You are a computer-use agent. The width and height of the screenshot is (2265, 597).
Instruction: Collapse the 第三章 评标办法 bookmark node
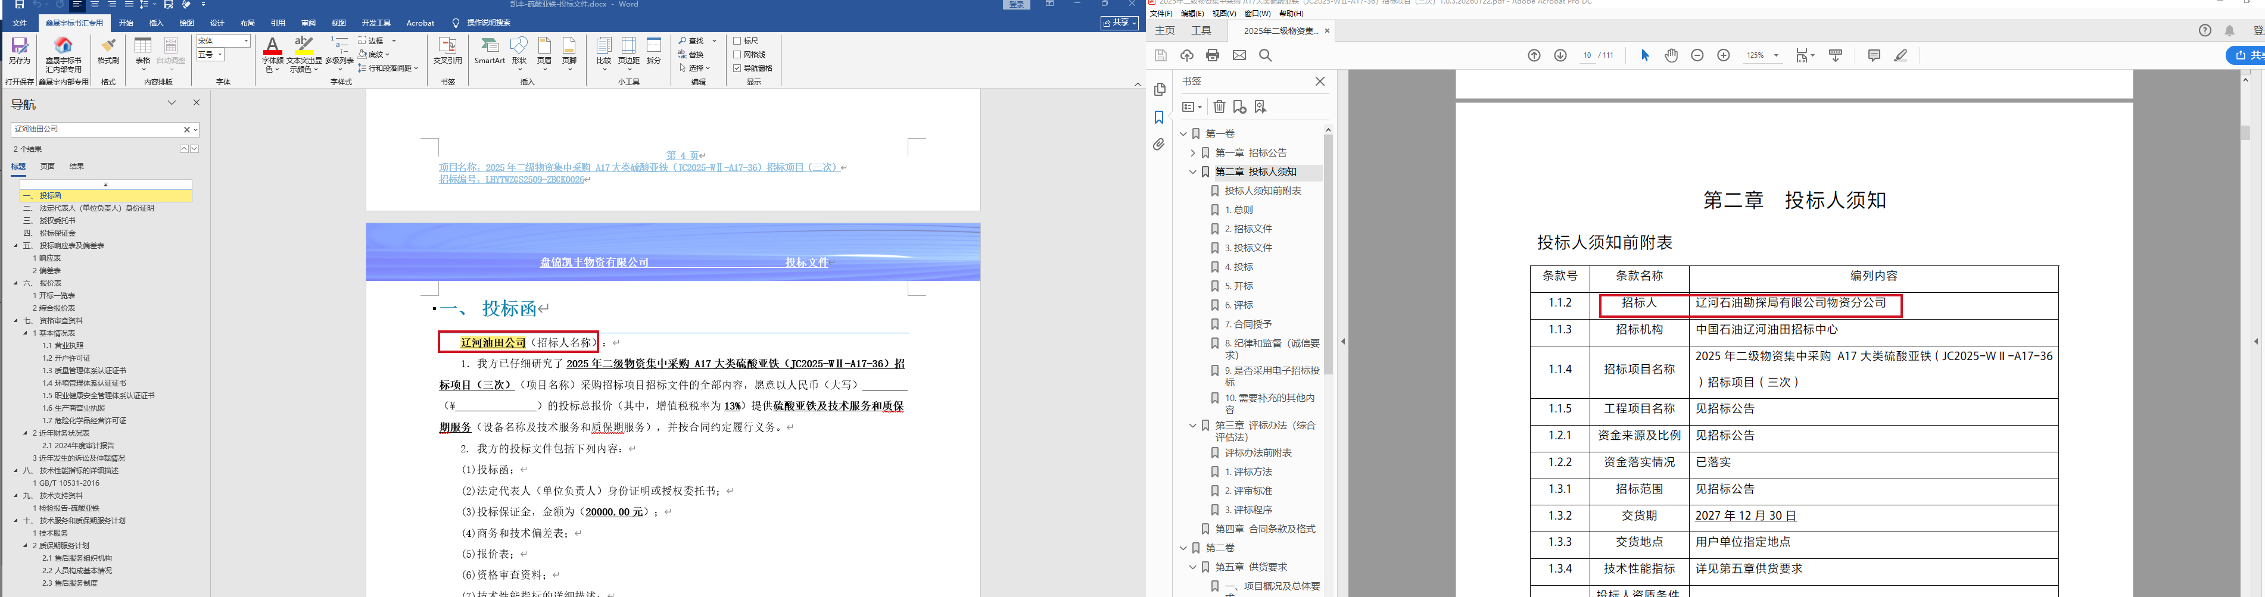(x=1193, y=426)
